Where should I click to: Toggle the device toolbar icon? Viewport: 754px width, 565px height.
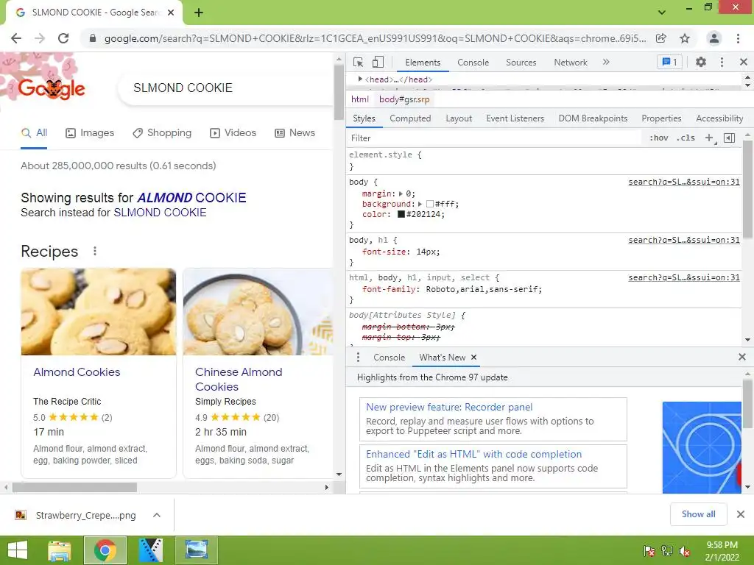(378, 62)
